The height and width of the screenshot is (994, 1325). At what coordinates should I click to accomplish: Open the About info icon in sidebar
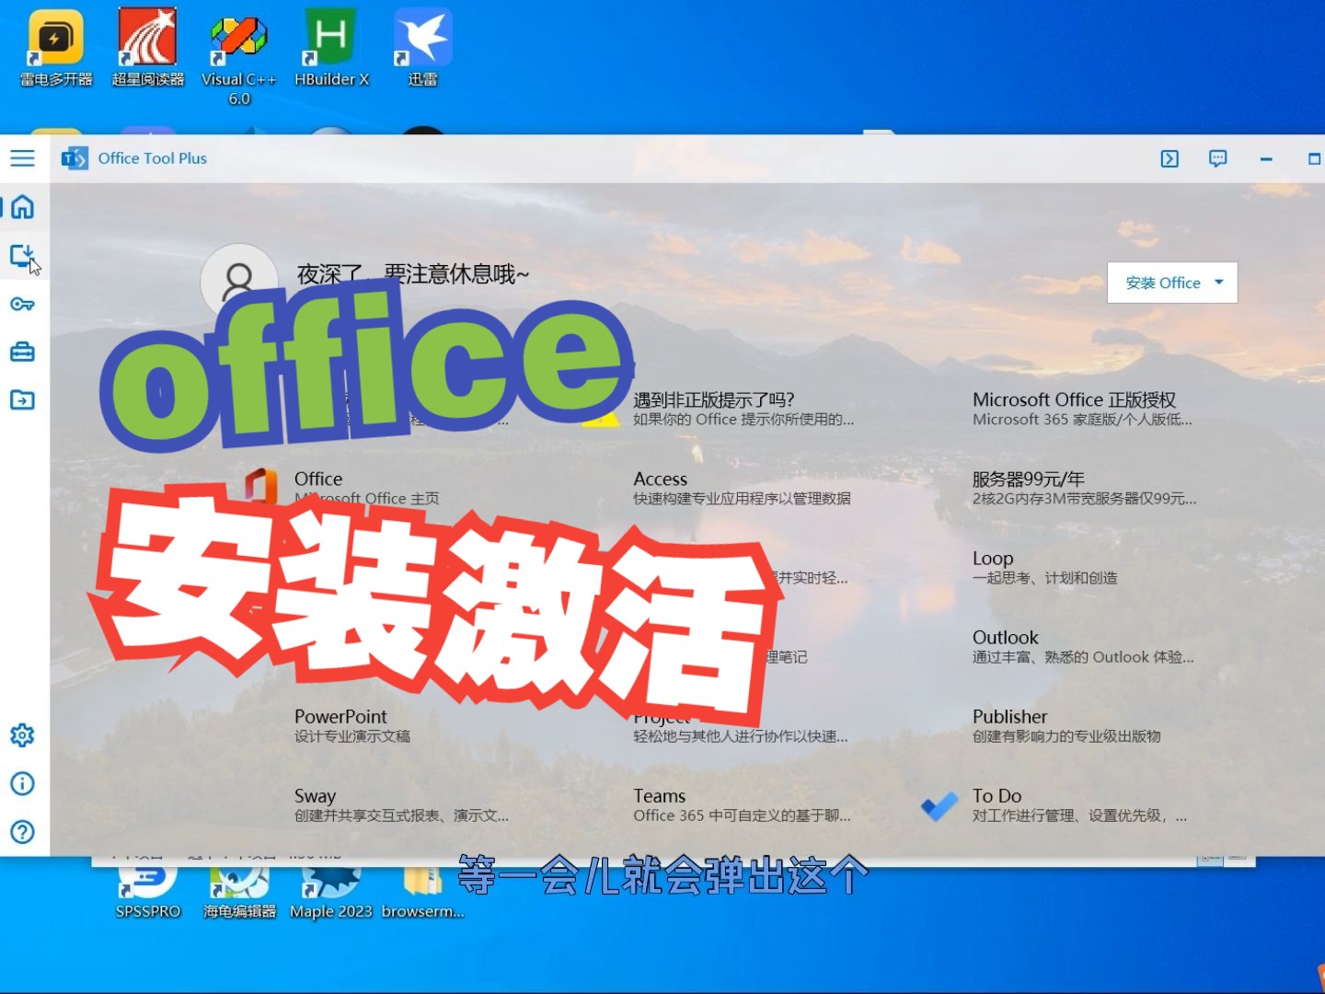(22, 783)
